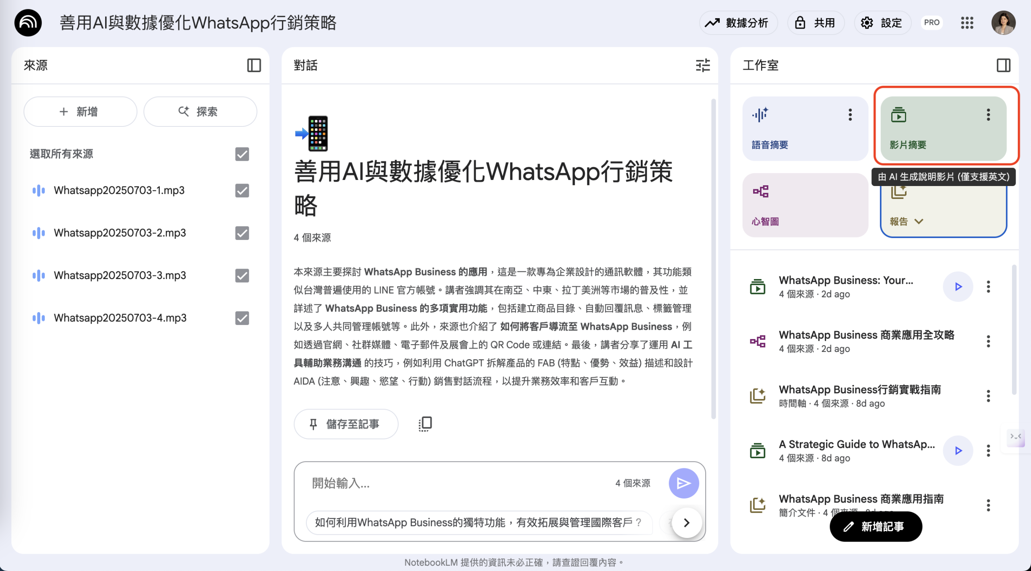
Task: Open WhatsApp Business行銷實戰指南 report
Action: 860,396
